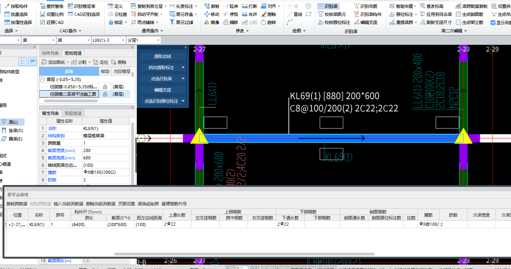Open 自动提取标注 dropdown arrow
511x269 pixels.
pos(183,67)
